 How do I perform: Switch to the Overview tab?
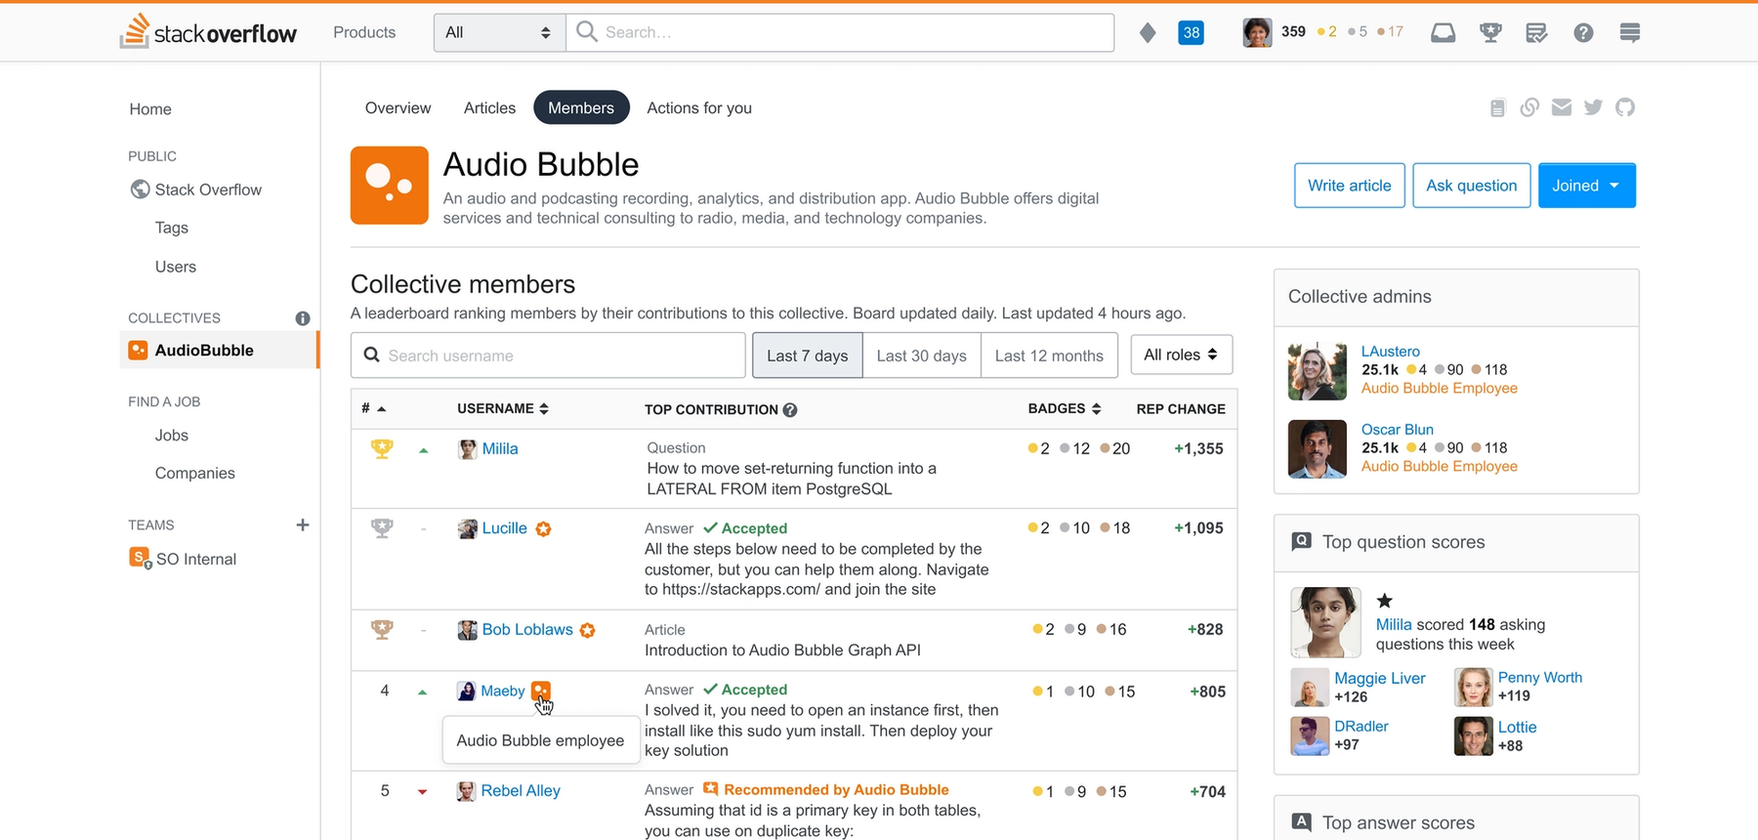398,107
